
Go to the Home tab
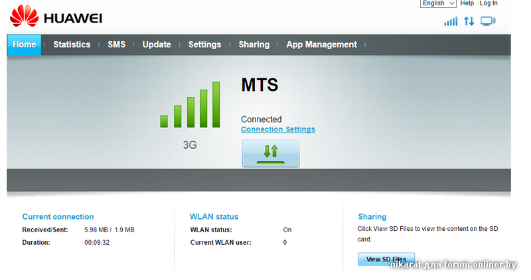(24, 44)
